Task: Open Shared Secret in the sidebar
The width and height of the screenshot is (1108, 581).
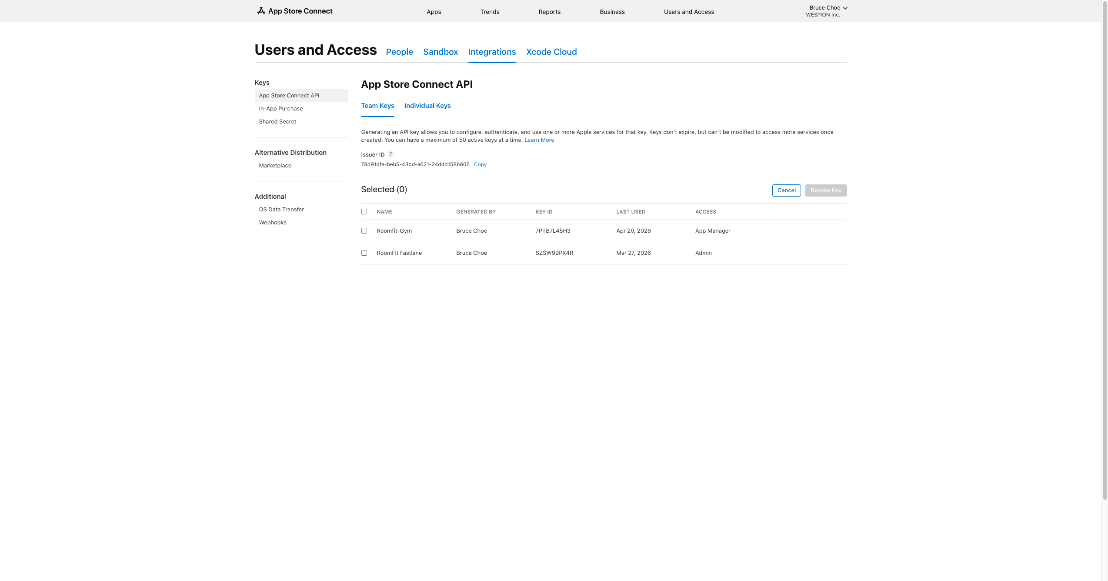Action: [277, 122]
